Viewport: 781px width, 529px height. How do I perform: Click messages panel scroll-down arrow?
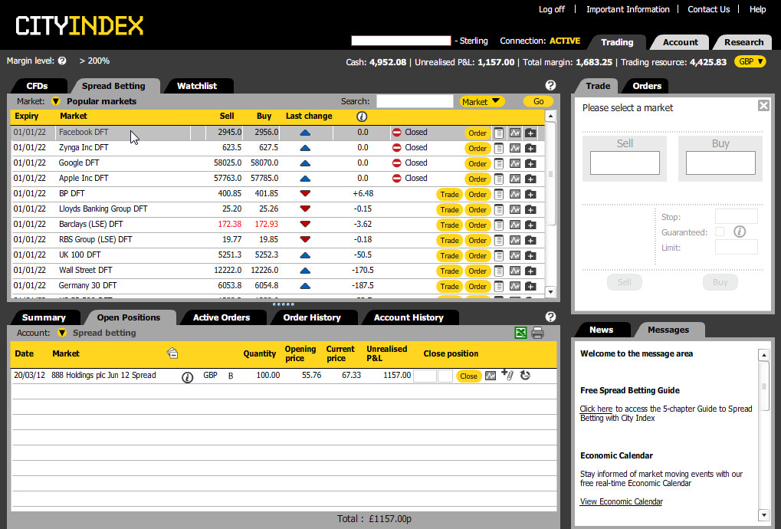tap(763, 515)
